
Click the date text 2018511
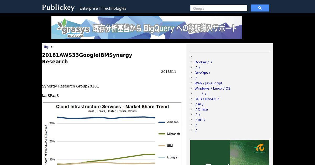[169, 71]
